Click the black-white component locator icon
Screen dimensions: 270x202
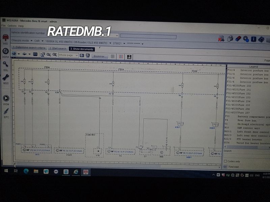point(129,57)
